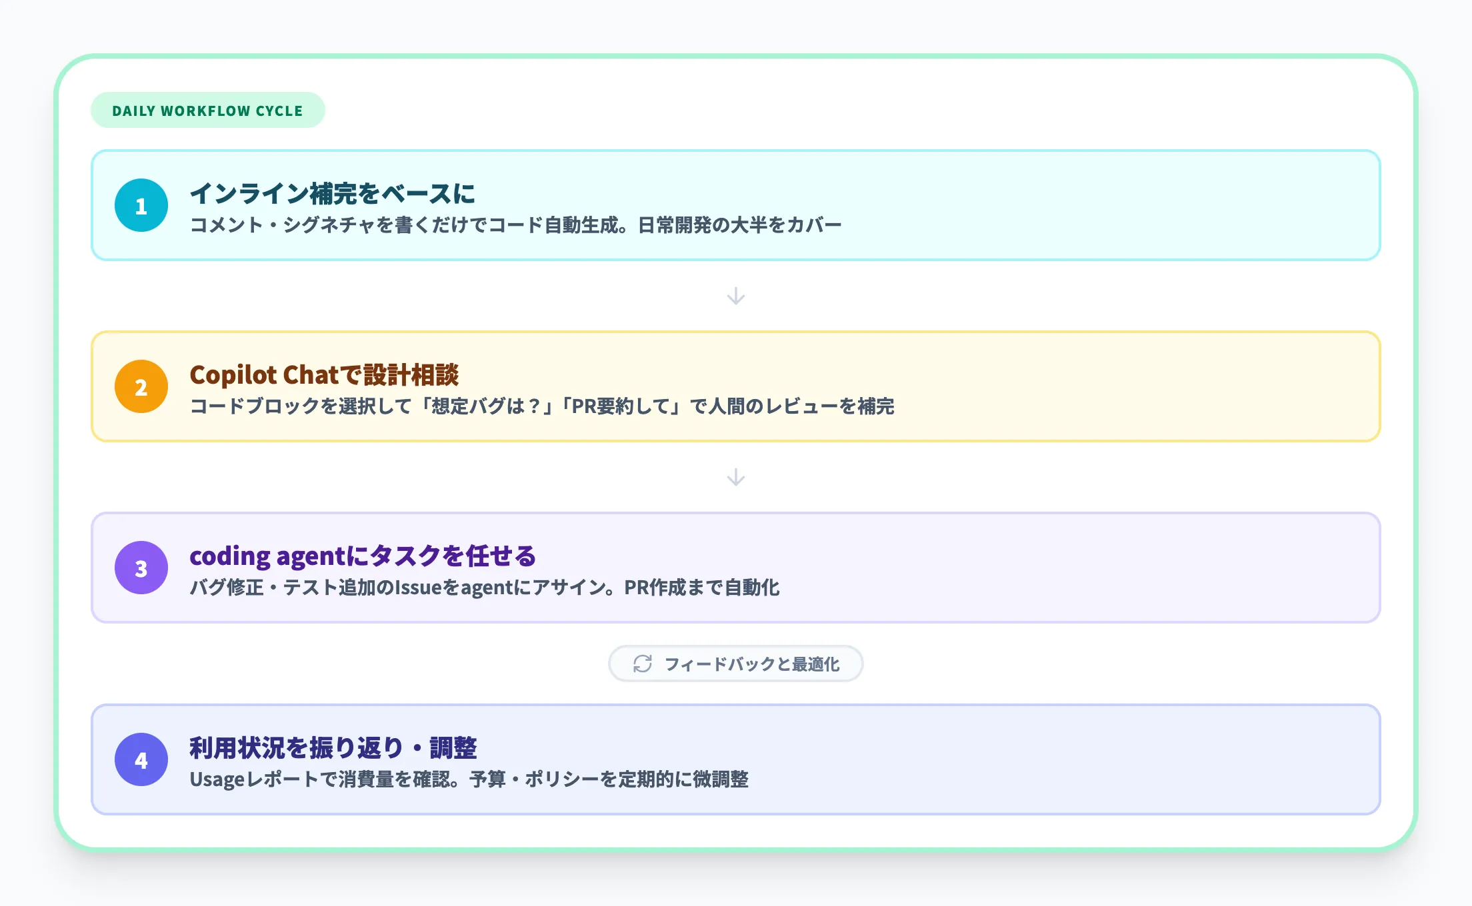Click the インライン補完をベースに heading link

click(332, 194)
